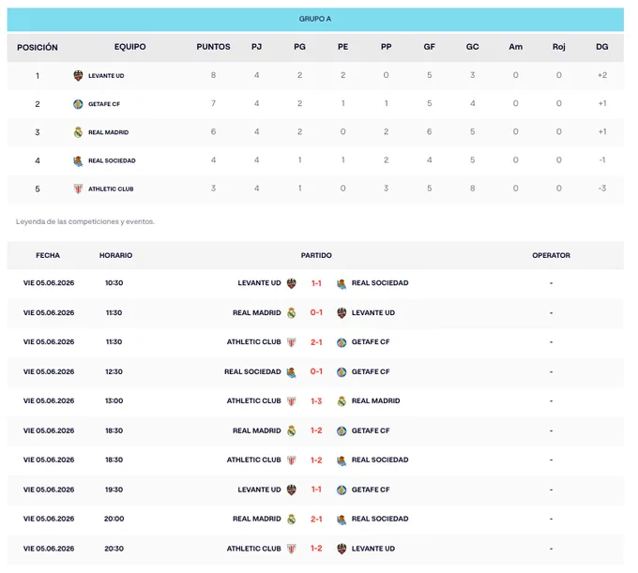Click Real Madrid crest in 20:00 match

pos(292,520)
